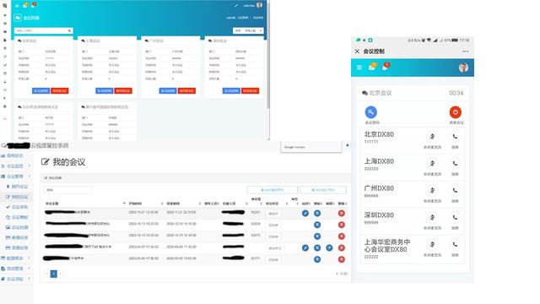Sort 我的会议 table by 会议主题 column
Viewport: 540px width, 304px height.
click(84, 204)
